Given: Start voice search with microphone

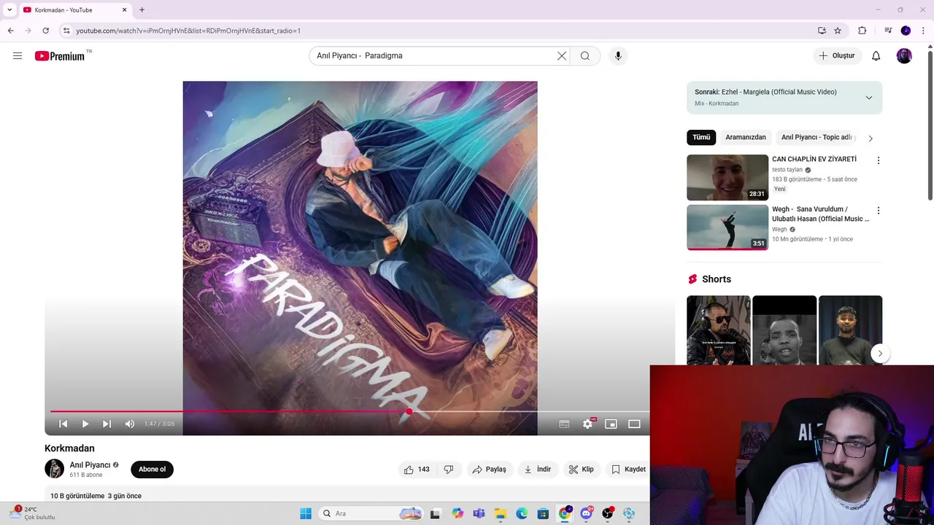Looking at the screenshot, I should tap(618, 56).
